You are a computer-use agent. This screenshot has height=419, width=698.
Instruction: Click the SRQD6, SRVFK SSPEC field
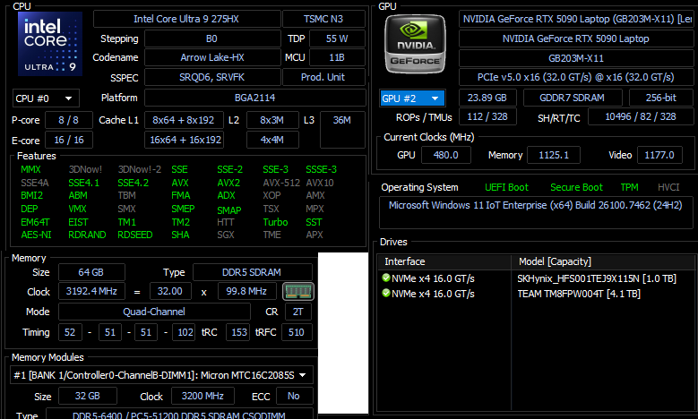pos(212,77)
